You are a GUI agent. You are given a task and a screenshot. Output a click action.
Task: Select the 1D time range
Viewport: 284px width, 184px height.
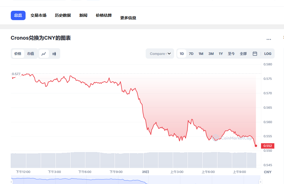click(x=182, y=54)
